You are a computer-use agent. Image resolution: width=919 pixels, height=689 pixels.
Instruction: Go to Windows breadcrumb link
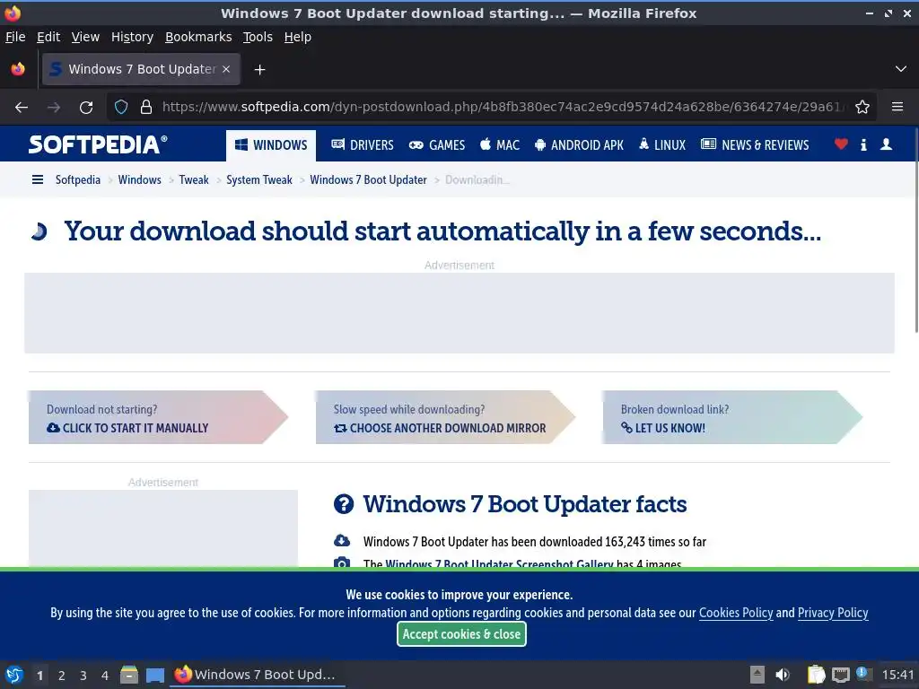[x=139, y=179]
